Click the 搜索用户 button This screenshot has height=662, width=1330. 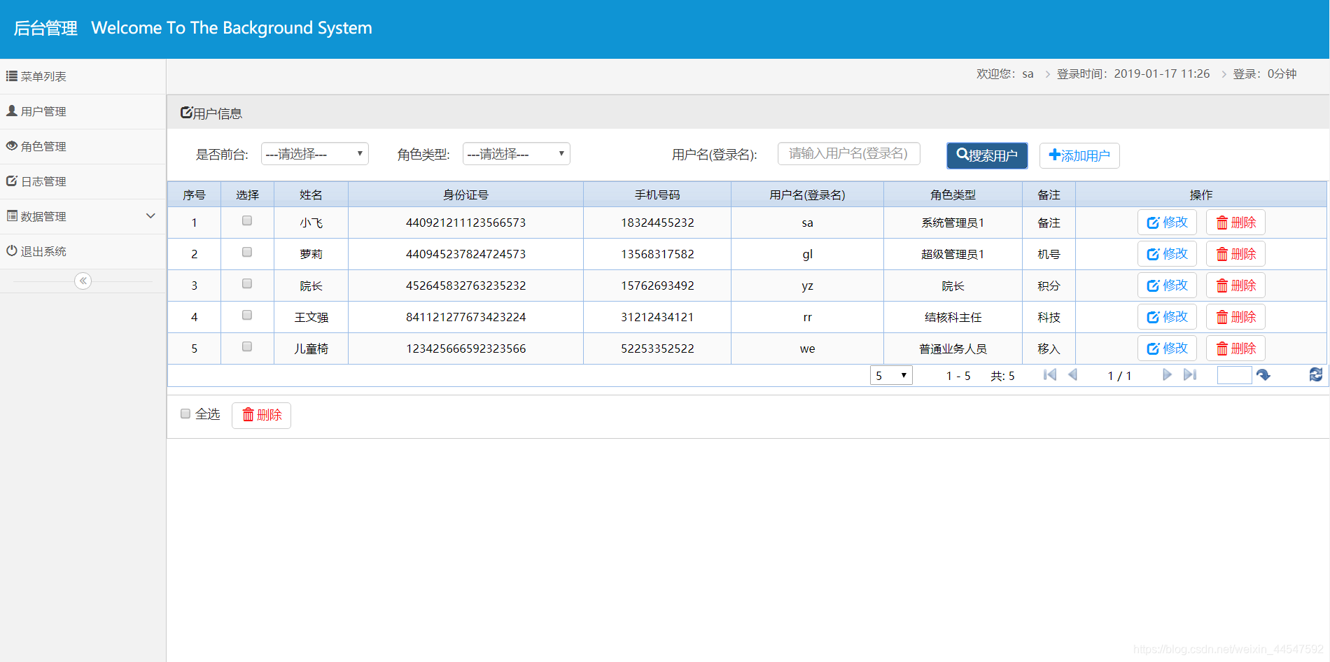tap(987, 155)
